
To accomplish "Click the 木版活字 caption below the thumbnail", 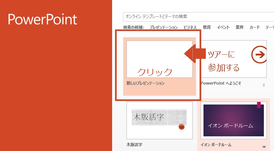I will click(134, 144).
